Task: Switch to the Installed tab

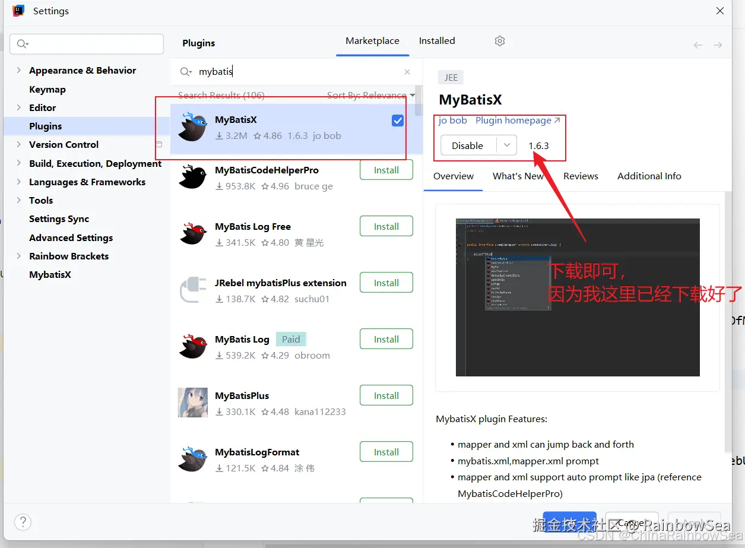Action: click(437, 41)
